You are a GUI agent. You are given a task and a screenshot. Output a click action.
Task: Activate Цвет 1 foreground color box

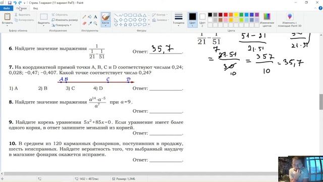pyautogui.click(x=192, y=20)
